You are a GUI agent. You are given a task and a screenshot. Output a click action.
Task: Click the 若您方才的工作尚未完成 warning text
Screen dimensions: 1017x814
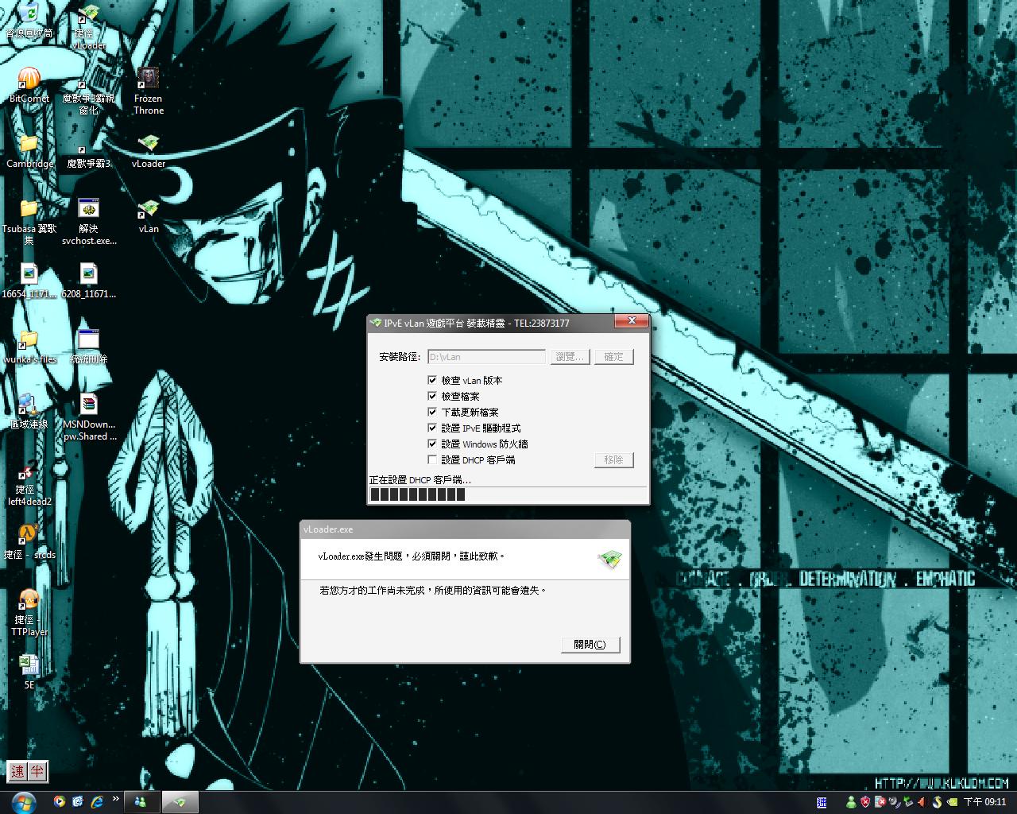pyautogui.click(x=433, y=591)
